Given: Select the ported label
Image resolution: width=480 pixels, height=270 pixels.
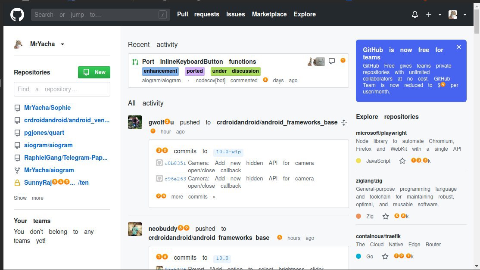Looking at the screenshot, I should point(195,71).
